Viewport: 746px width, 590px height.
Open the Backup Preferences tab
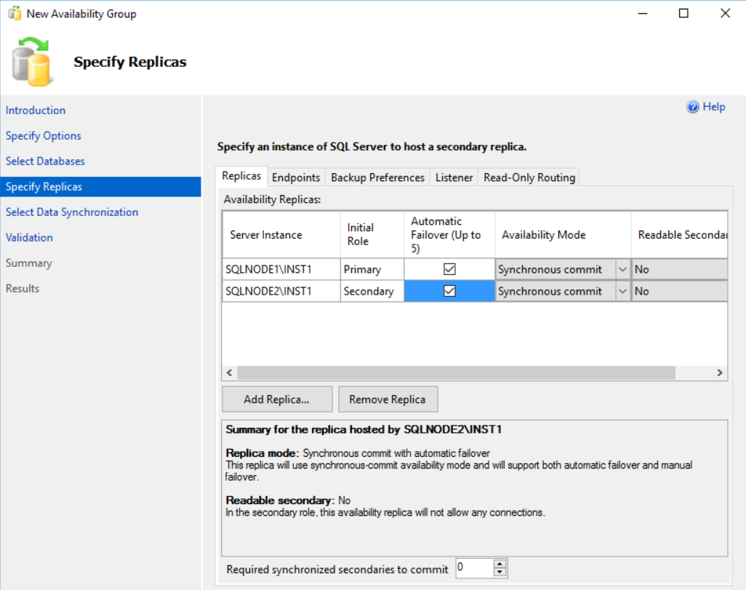tap(377, 178)
